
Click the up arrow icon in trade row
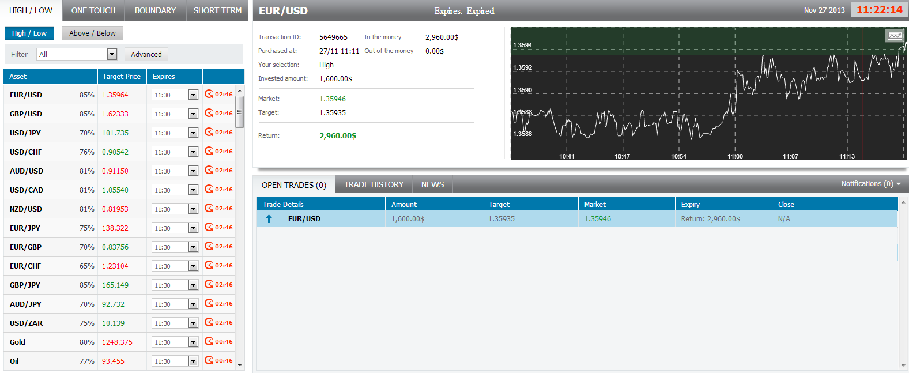click(269, 219)
